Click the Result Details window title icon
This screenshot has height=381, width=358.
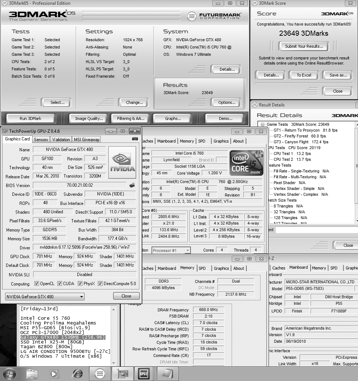click(x=255, y=105)
